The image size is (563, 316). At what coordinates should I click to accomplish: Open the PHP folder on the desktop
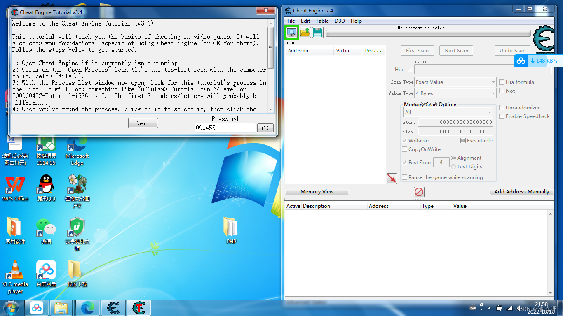(231, 230)
